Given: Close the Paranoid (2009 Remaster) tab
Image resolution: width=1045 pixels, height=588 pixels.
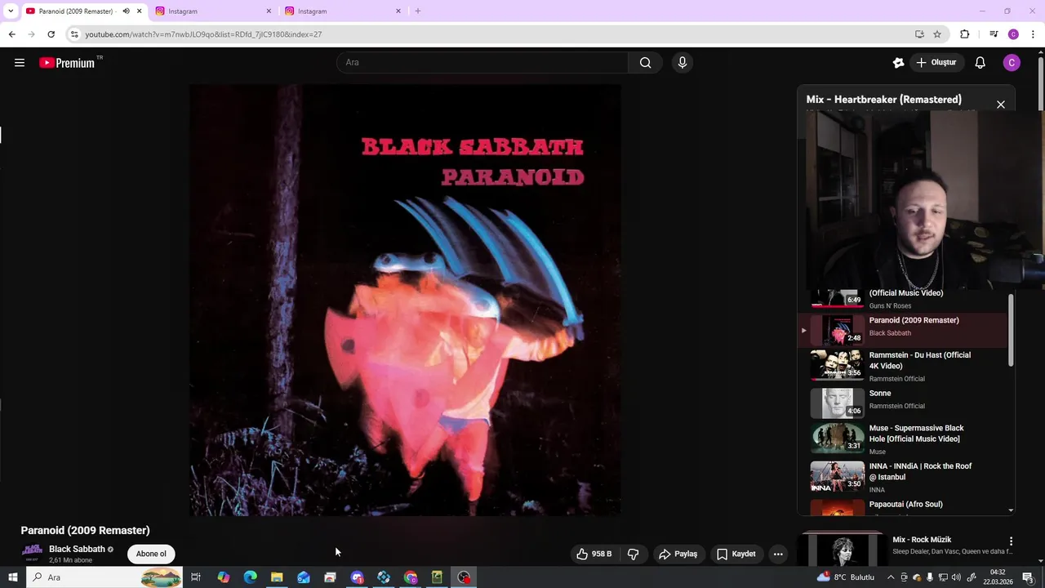Looking at the screenshot, I should click(x=139, y=11).
